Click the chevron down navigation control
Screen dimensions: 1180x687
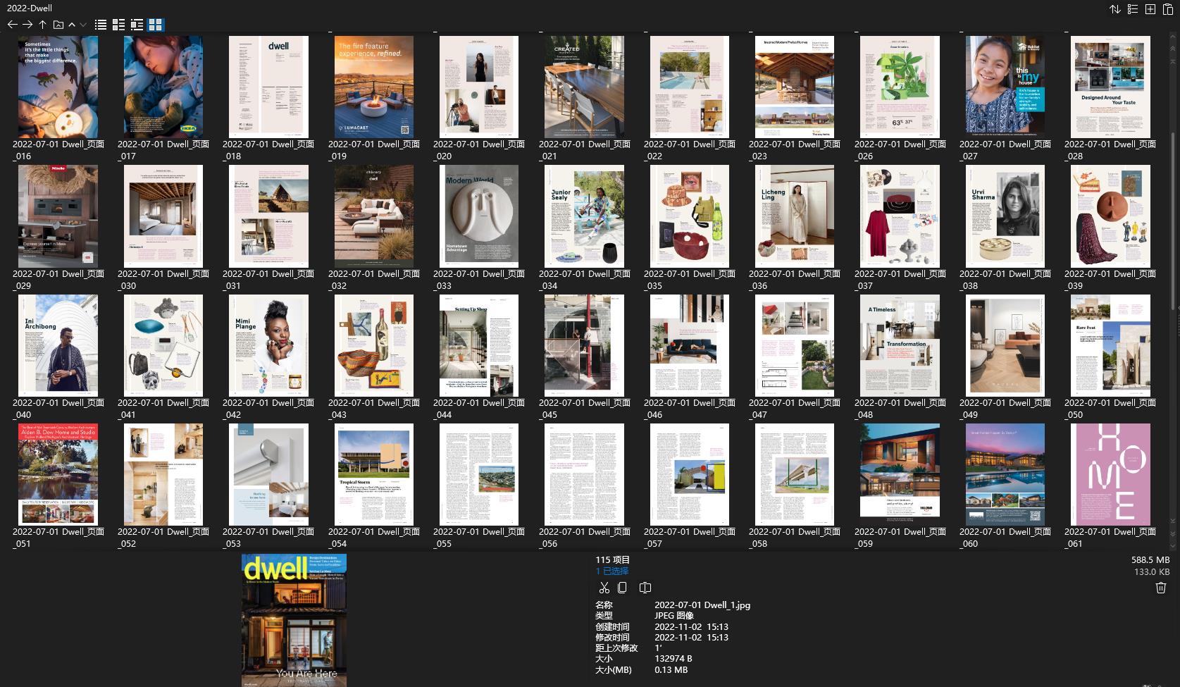pyautogui.click(x=82, y=24)
